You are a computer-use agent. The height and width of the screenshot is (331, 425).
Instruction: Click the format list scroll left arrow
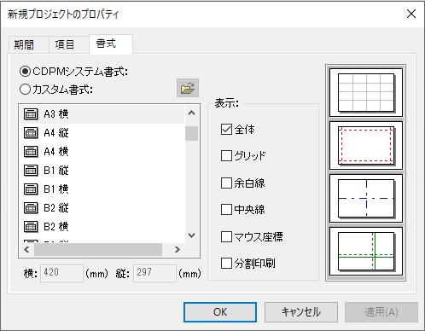click(x=26, y=249)
